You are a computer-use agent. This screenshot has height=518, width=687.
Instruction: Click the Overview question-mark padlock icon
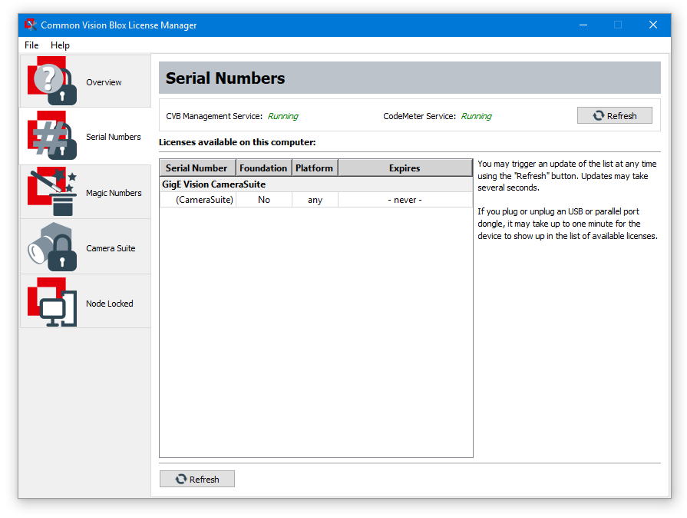click(x=52, y=81)
